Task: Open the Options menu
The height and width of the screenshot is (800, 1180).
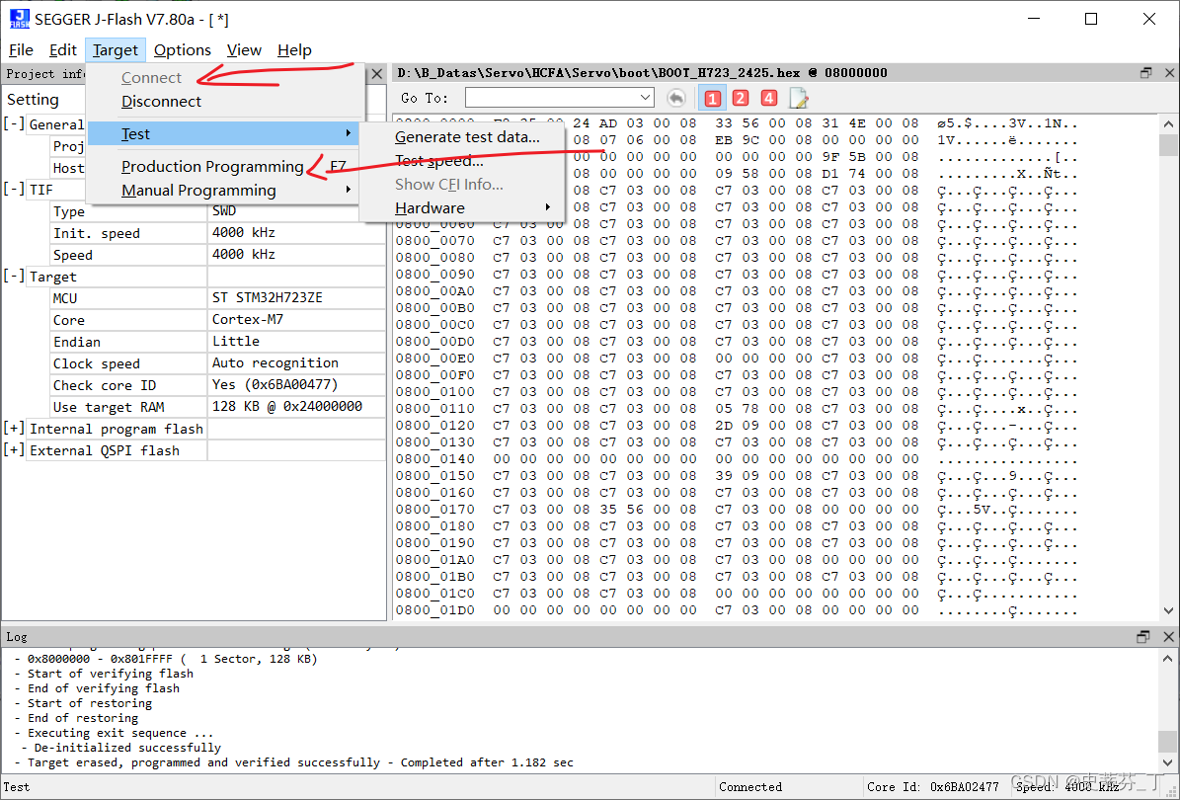Action: point(182,49)
